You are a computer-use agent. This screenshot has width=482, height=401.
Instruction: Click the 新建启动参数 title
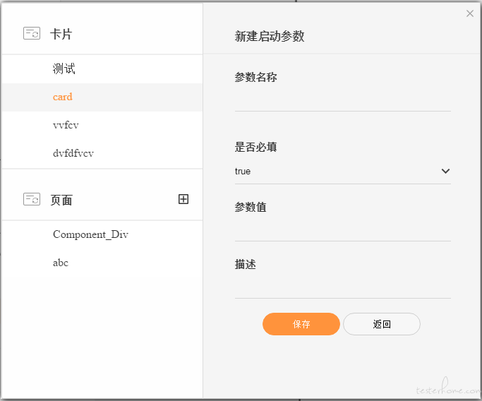[x=270, y=36]
